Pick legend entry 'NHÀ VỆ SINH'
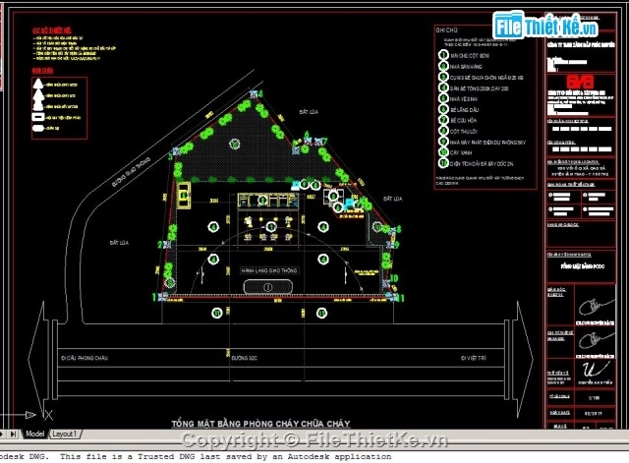Viewport: 629px width, 463px height. click(464, 99)
